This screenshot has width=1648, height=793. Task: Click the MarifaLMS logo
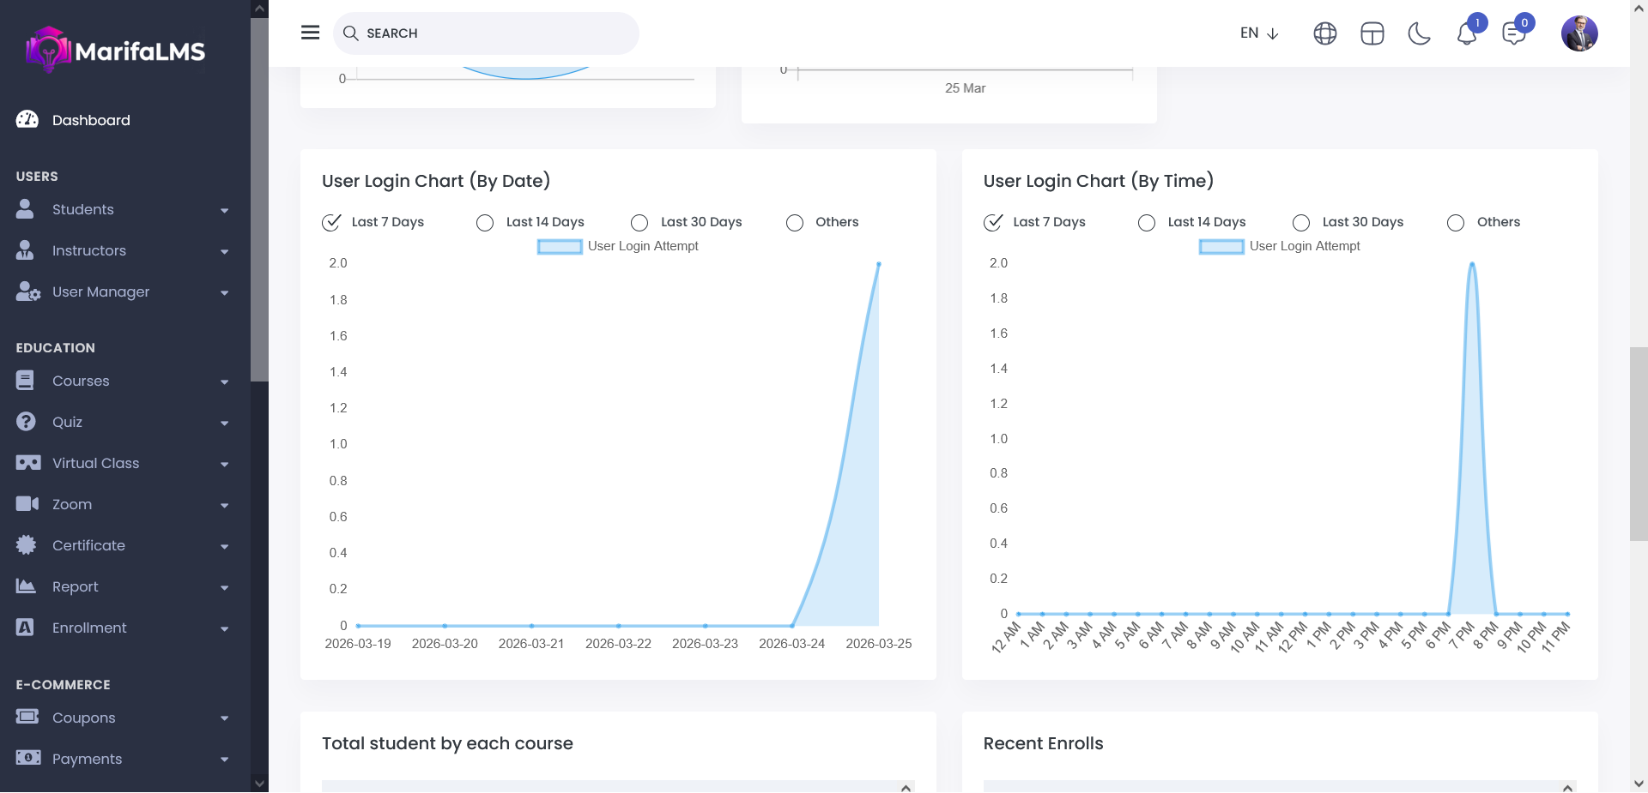coord(116,50)
